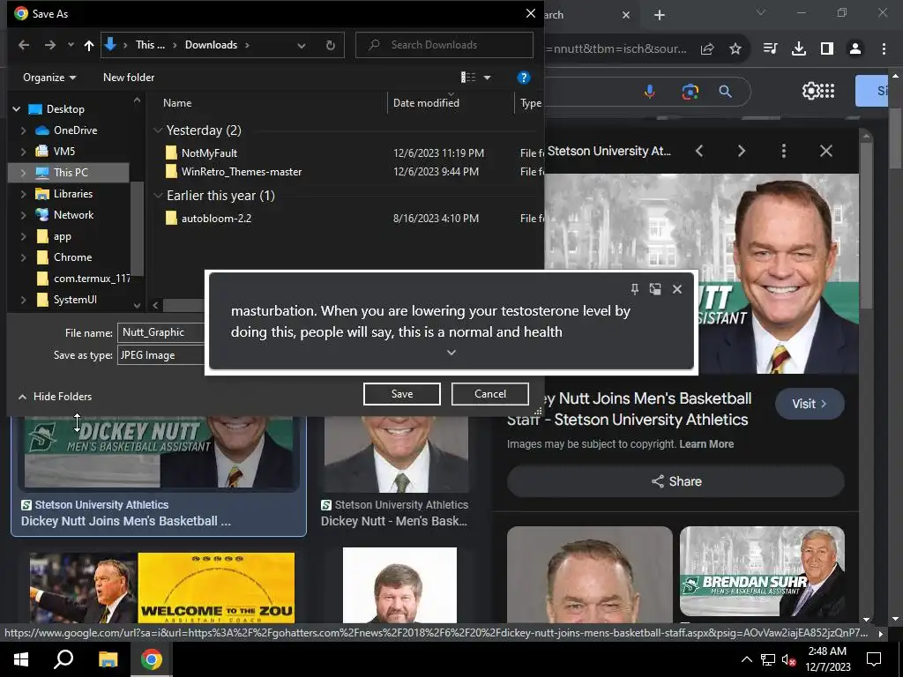Open image preview more options menu
Image resolution: width=903 pixels, height=677 pixels.
(783, 151)
